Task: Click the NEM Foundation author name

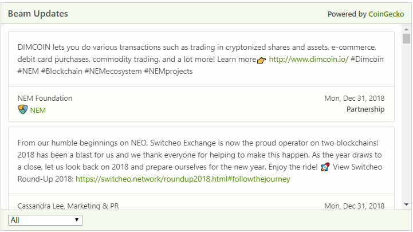Action: tap(45, 98)
